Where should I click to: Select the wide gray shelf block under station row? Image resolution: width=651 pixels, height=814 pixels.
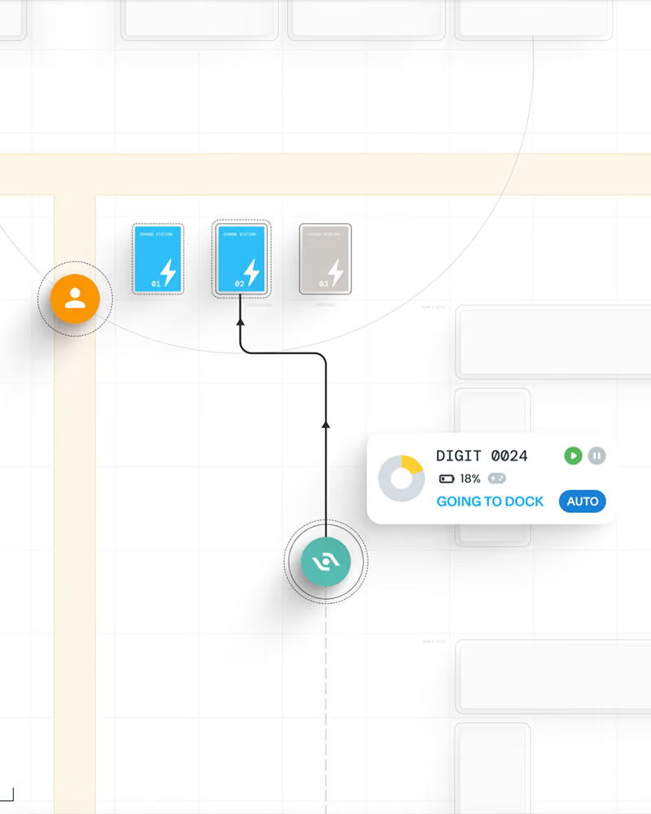click(553, 343)
